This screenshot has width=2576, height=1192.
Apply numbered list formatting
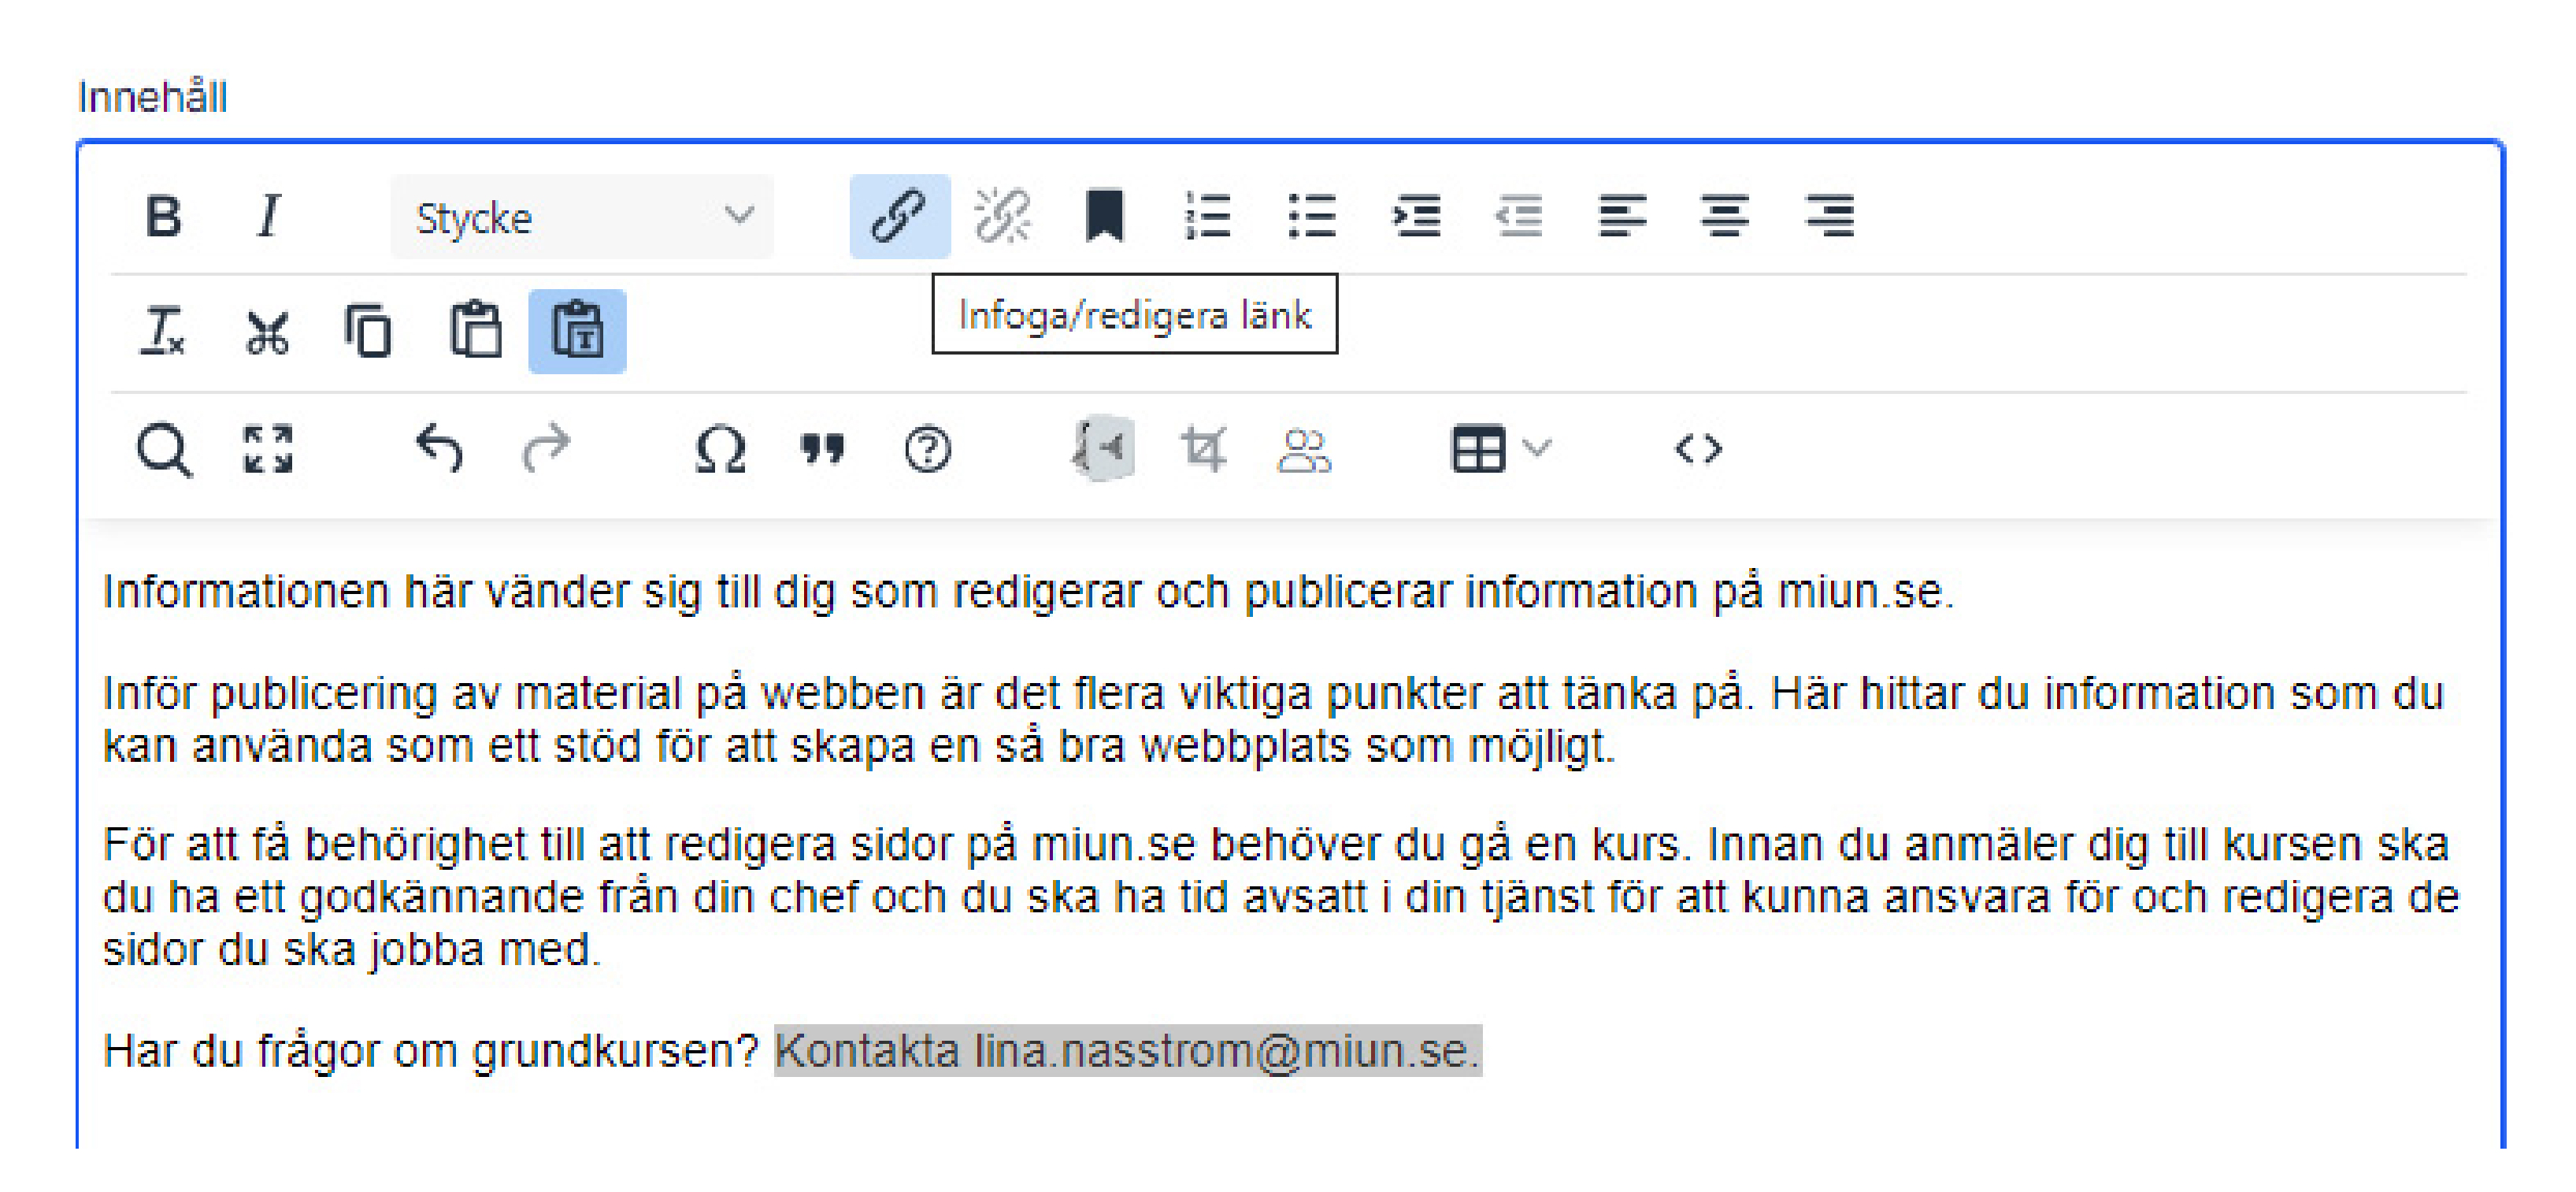click(x=1208, y=216)
